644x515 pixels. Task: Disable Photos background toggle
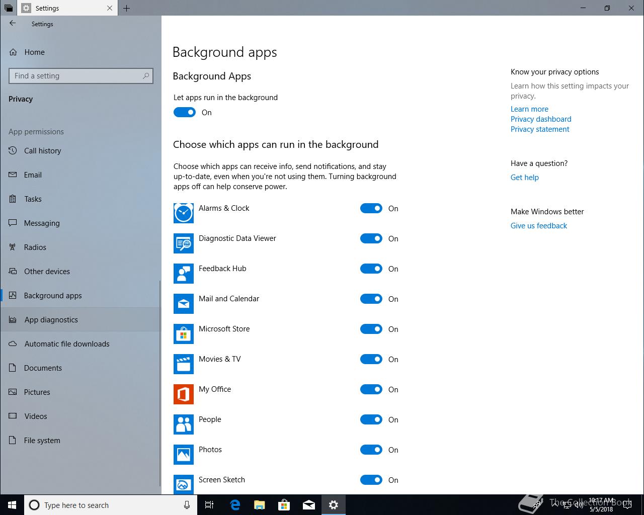pos(371,450)
